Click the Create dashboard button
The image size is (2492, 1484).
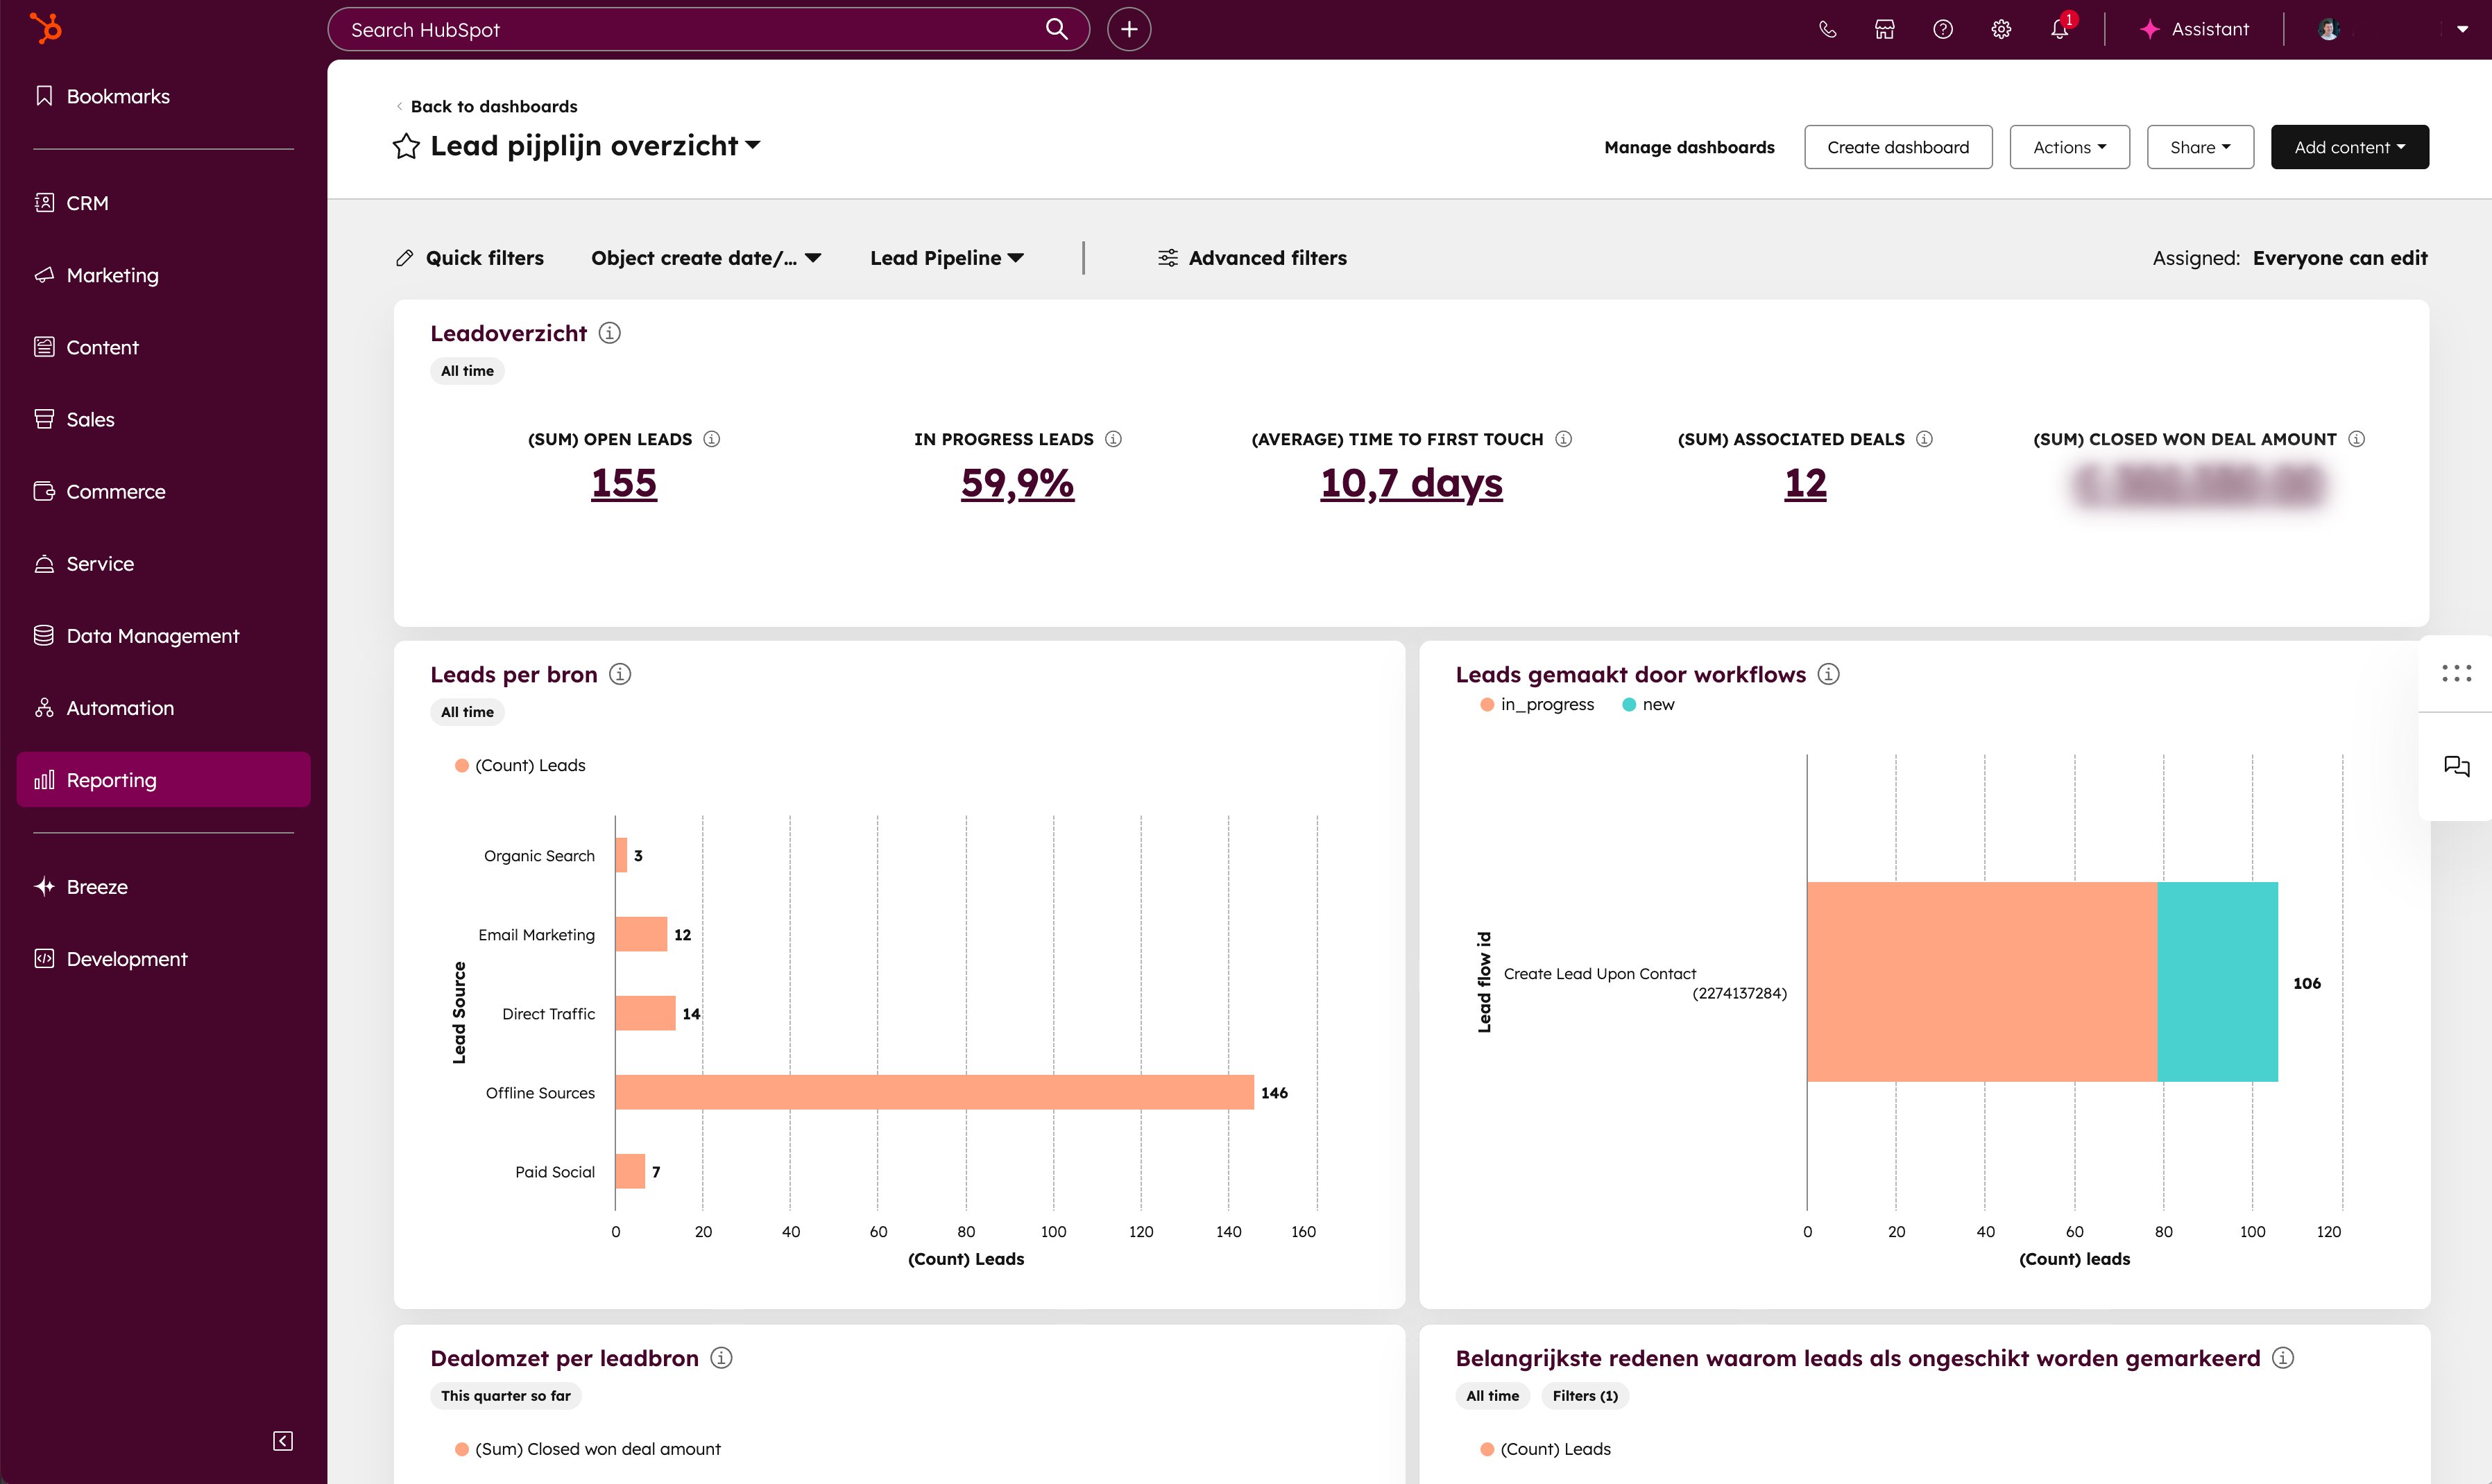click(x=1897, y=147)
